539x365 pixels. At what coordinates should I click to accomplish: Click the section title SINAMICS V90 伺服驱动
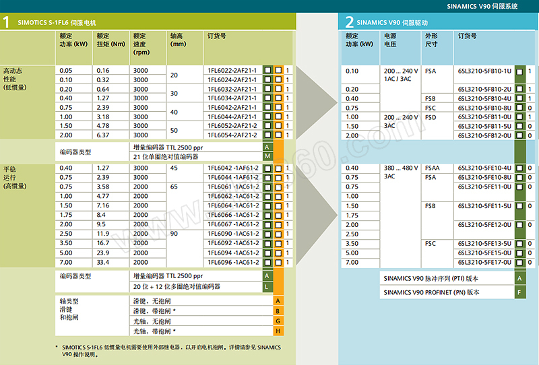[392, 23]
